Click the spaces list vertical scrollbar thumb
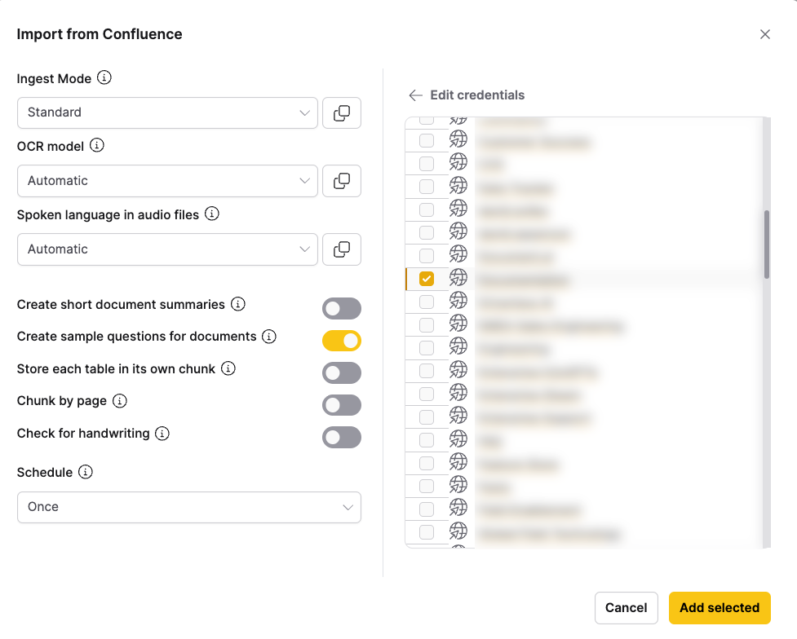797x639 pixels. (767, 245)
